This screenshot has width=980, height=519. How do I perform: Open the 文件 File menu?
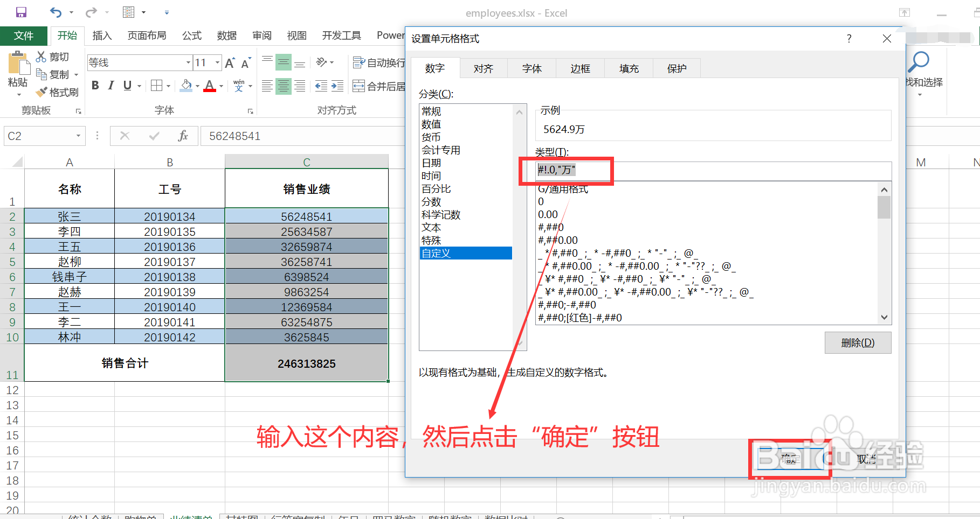click(x=24, y=36)
